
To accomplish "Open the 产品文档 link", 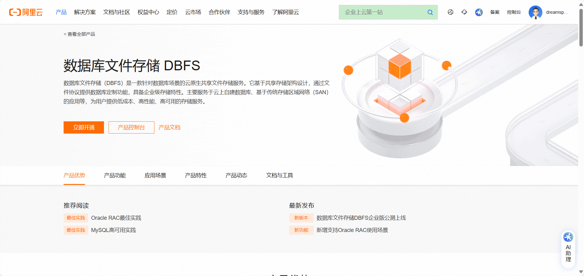I will click(169, 127).
